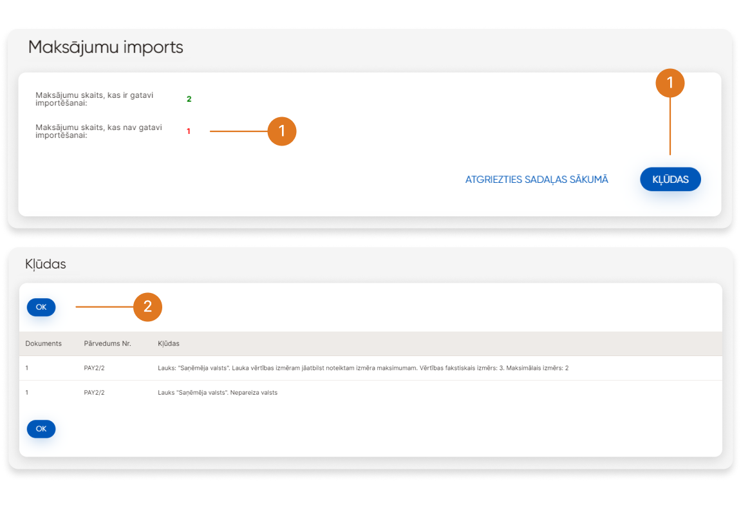This screenshot has width=741, height=528.
Task: Select the red not-ready payments count 1
Action: 189,131
